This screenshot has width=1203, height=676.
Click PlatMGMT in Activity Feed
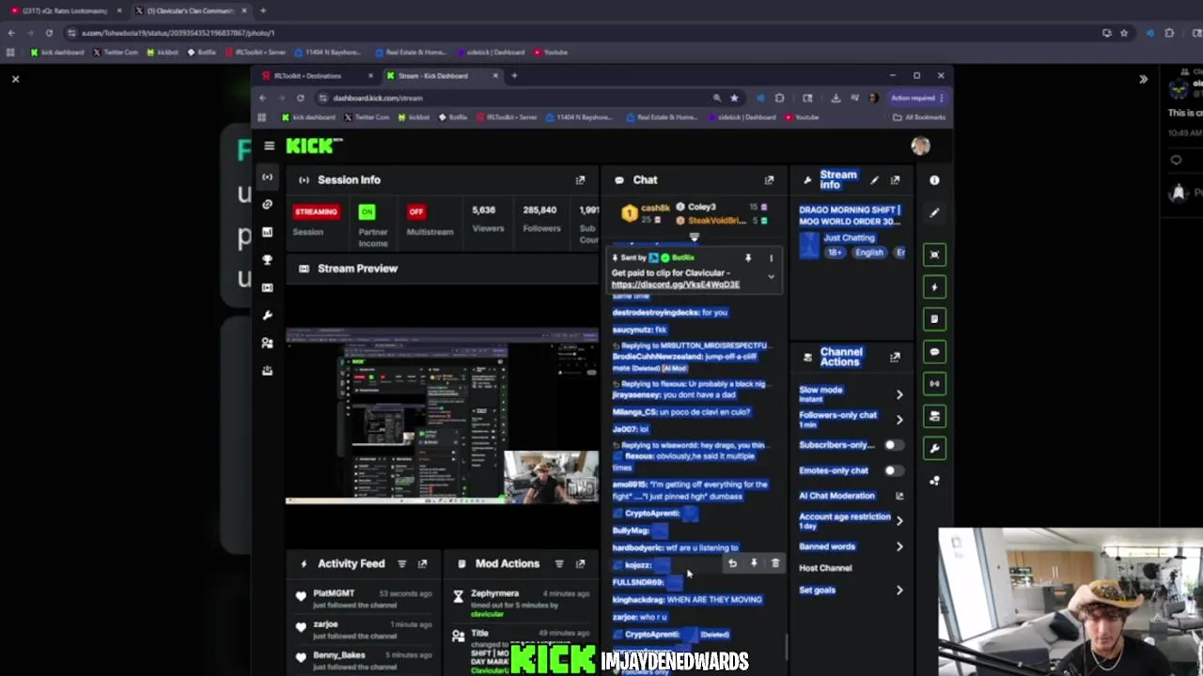334,593
